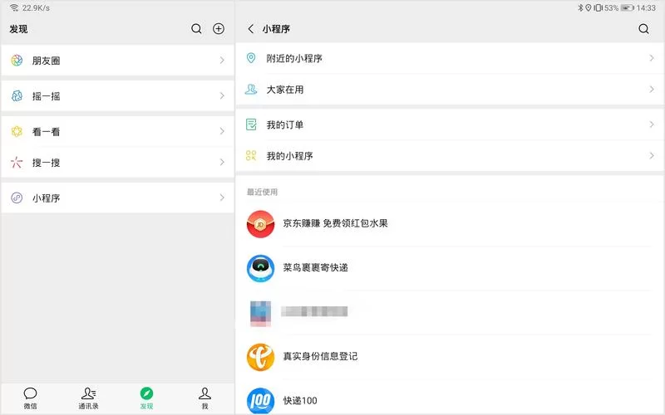Open the 朋友圈 label
The height and width of the screenshot is (415, 665).
tap(47, 61)
